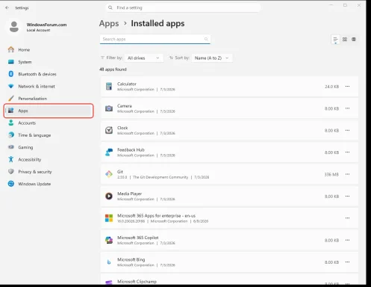Click the Search apps field

155,39
